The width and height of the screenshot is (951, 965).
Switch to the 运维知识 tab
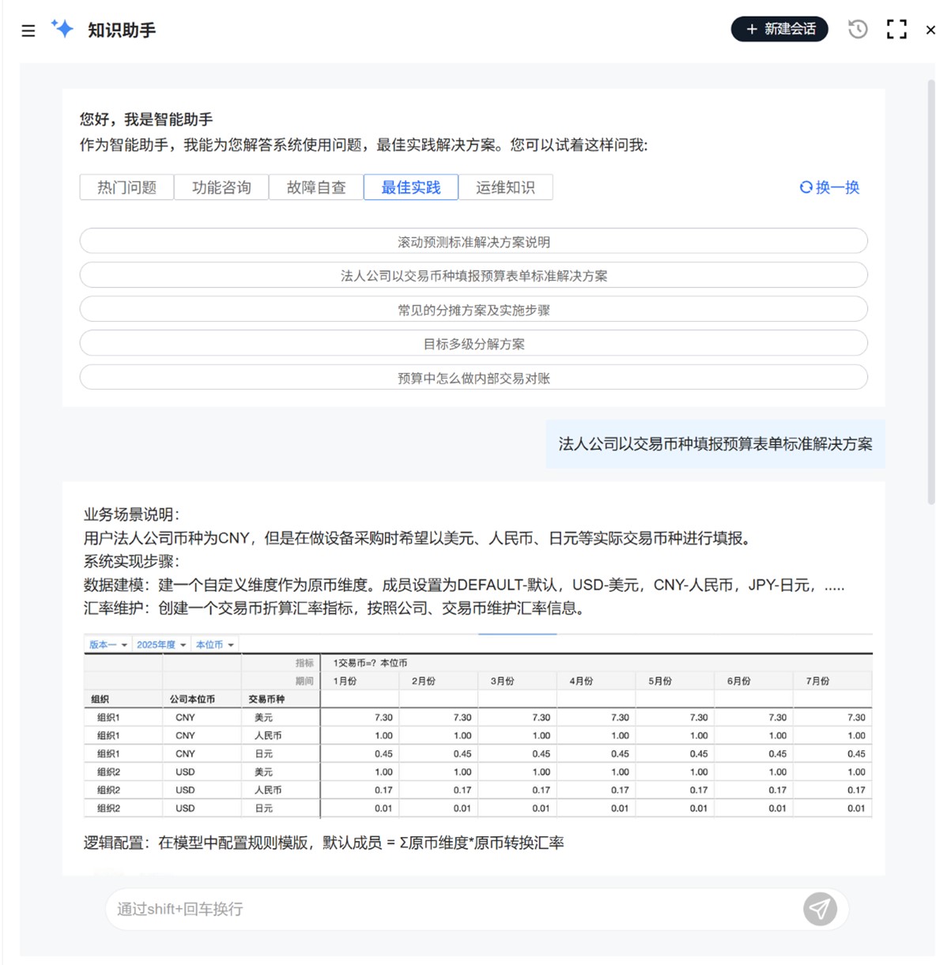(x=506, y=187)
